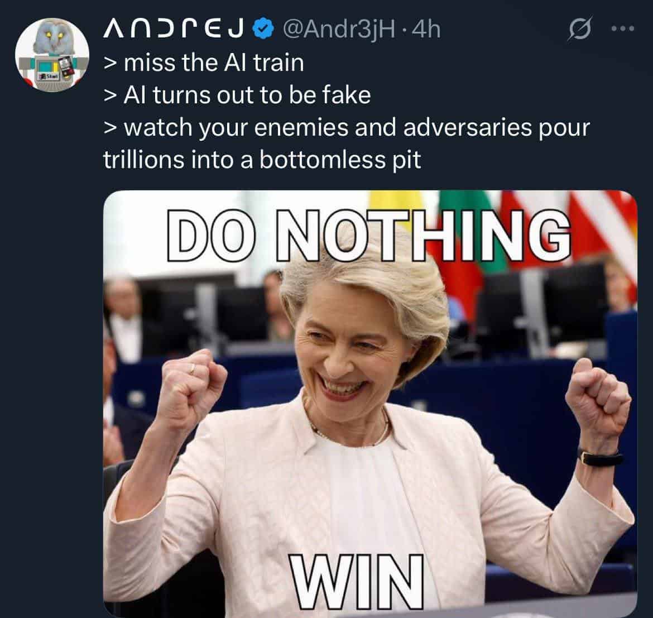653x618 pixels.
Task: Click the "miss the AI train" line
Action: pos(204,63)
